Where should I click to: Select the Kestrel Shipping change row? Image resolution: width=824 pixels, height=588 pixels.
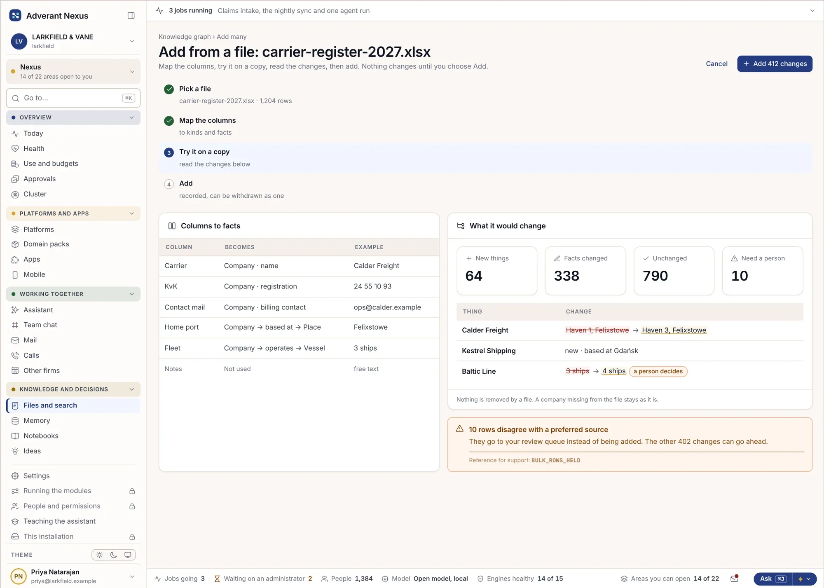click(x=630, y=351)
